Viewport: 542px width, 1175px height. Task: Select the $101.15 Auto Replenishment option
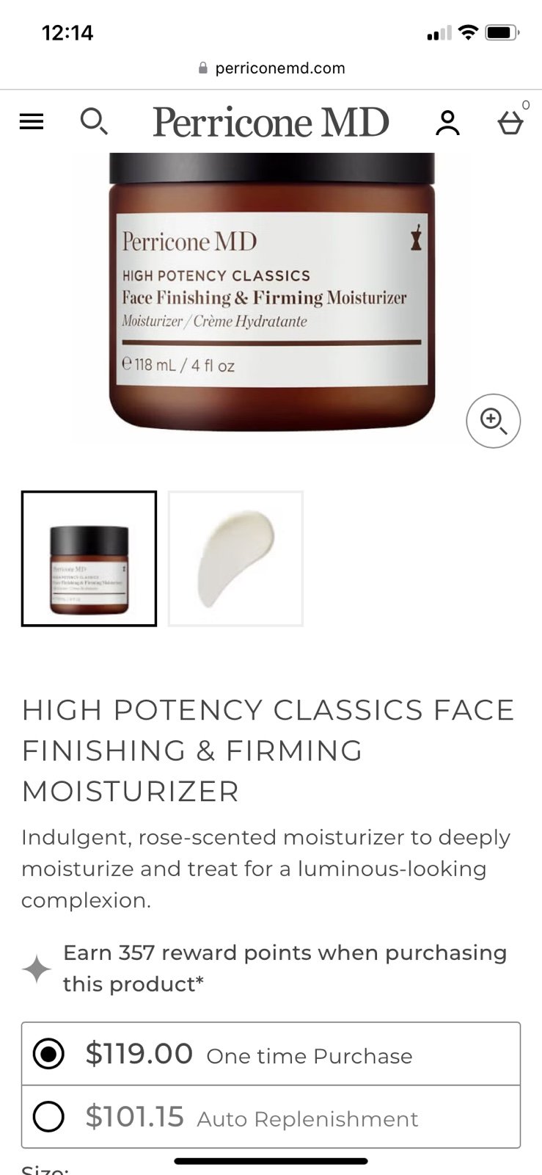pyautogui.click(x=271, y=1117)
